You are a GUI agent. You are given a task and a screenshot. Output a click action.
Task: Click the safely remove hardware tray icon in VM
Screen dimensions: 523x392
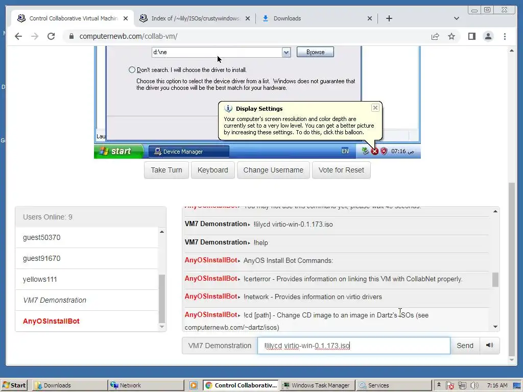tap(366, 151)
